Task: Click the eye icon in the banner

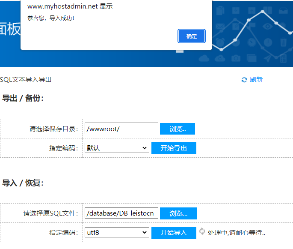Action: click(268, 27)
